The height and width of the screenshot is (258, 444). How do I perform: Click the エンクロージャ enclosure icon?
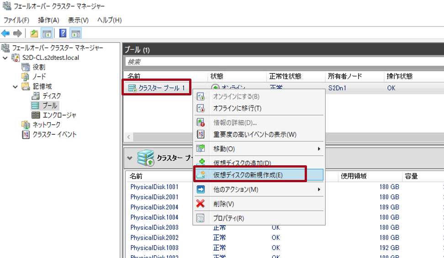click(x=36, y=115)
